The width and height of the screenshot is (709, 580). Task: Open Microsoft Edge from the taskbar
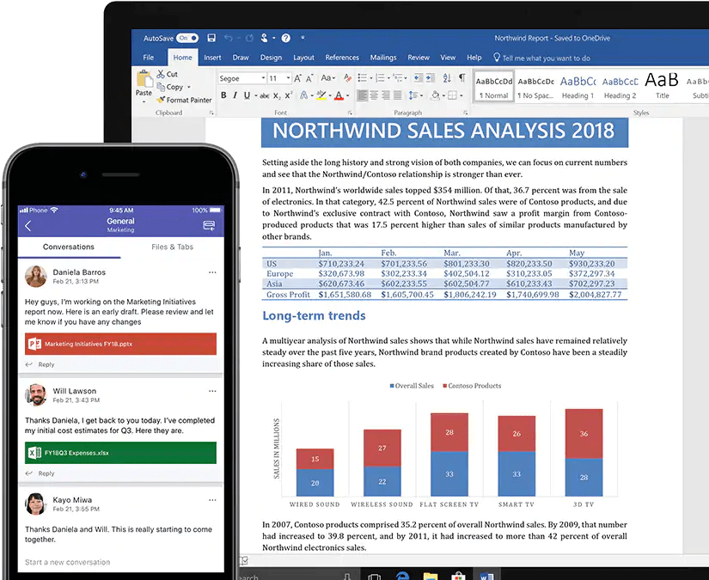pos(402,576)
